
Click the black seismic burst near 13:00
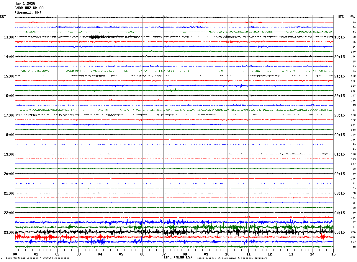(x=97, y=37)
